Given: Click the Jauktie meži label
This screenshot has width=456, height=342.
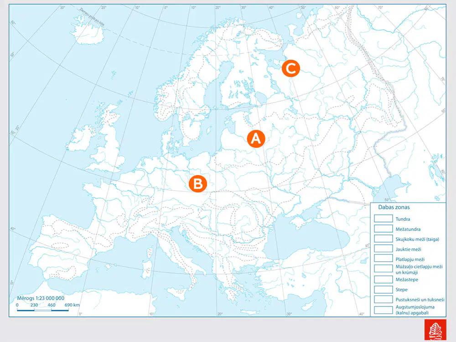Looking at the screenshot, I should tap(408, 249).
